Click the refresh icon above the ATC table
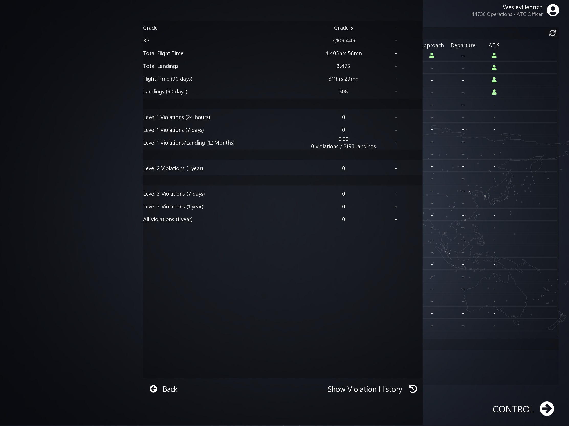Viewport: 569px width, 426px height. (552, 33)
